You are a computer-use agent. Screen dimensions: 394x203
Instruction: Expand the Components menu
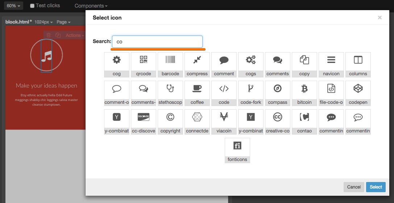[91, 6]
